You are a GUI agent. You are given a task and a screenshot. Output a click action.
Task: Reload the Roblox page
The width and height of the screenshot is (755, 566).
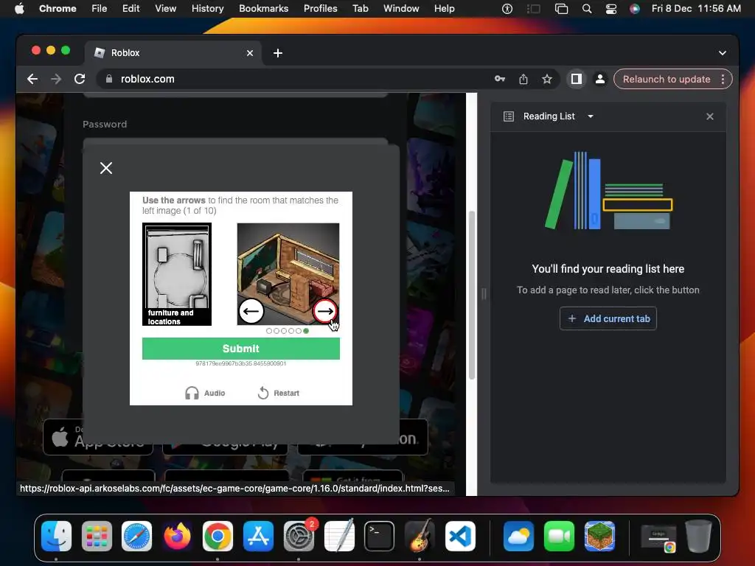click(x=80, y=79)
